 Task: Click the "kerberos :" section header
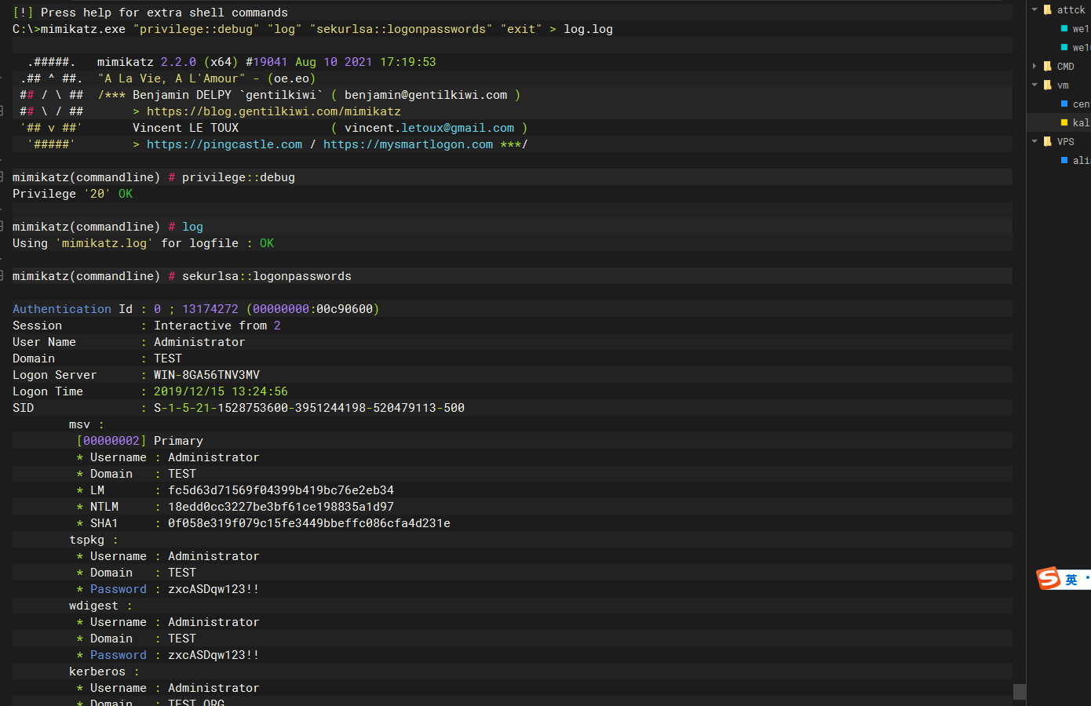[104, 671]
